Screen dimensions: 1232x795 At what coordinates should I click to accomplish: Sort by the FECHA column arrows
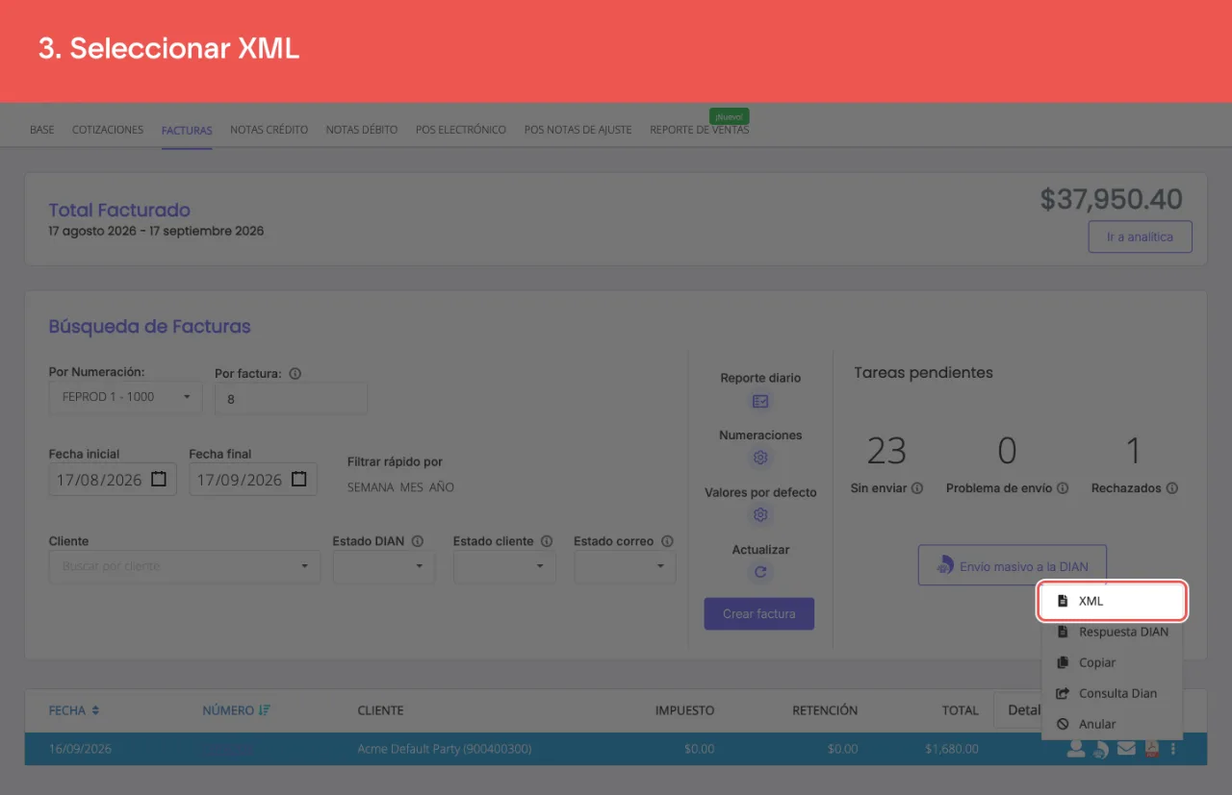click(95, 710)
